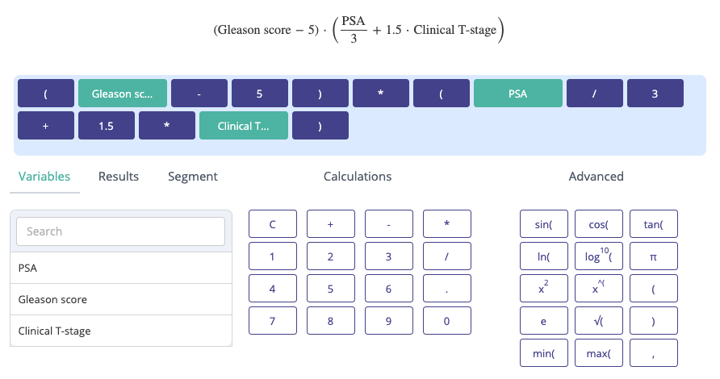This screenshot has height=379, width=720.
Task: Insert the pi constant
Action: (x=654, y=256)
